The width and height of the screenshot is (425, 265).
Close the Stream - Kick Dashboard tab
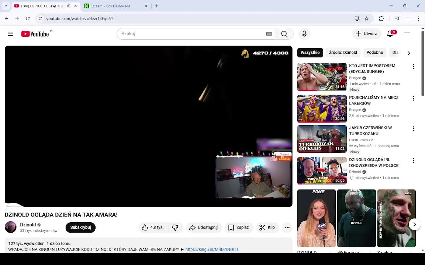[x=146, y=6]
